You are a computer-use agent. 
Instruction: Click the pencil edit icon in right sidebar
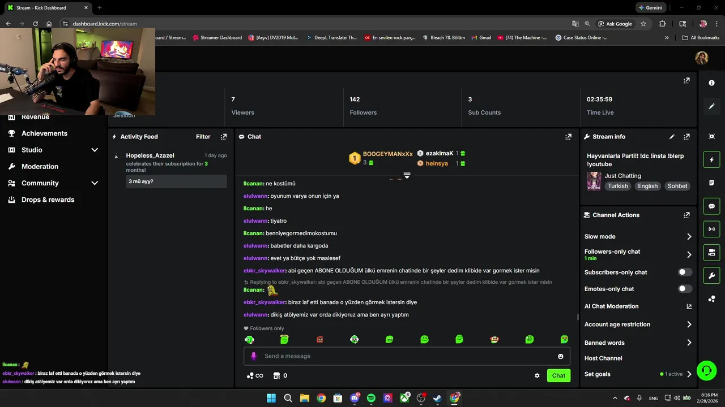point(711,106)
